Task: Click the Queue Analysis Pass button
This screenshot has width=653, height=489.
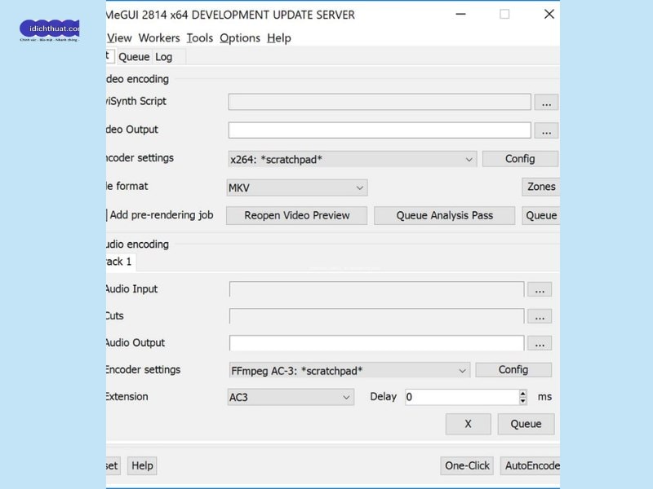Action: [444, 215]
